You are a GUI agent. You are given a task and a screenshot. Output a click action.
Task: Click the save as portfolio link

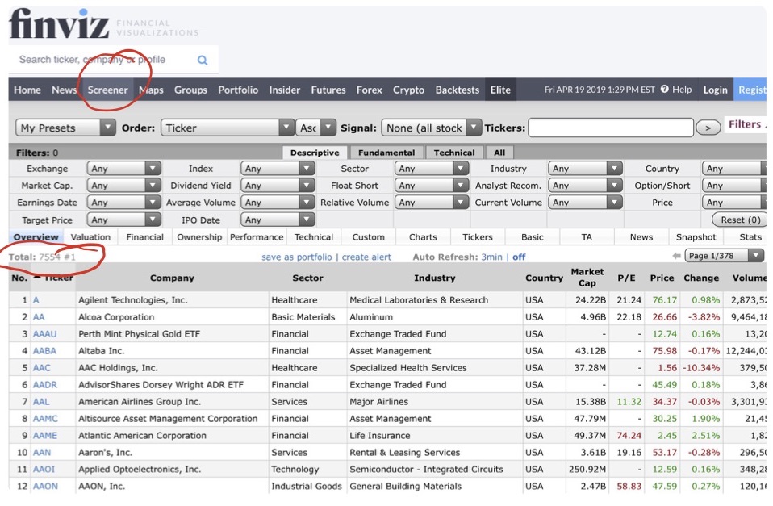[296, 257]
